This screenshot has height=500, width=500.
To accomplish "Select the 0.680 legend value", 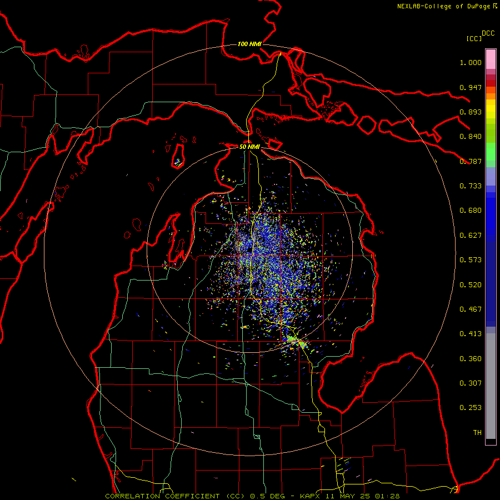I will click(x=471, y=211).
